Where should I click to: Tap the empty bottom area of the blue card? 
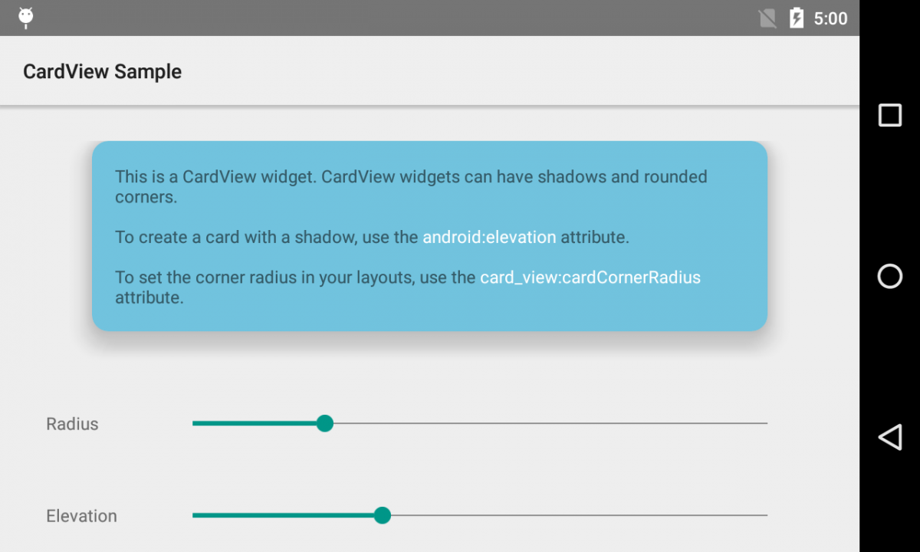tap(429, 318)
